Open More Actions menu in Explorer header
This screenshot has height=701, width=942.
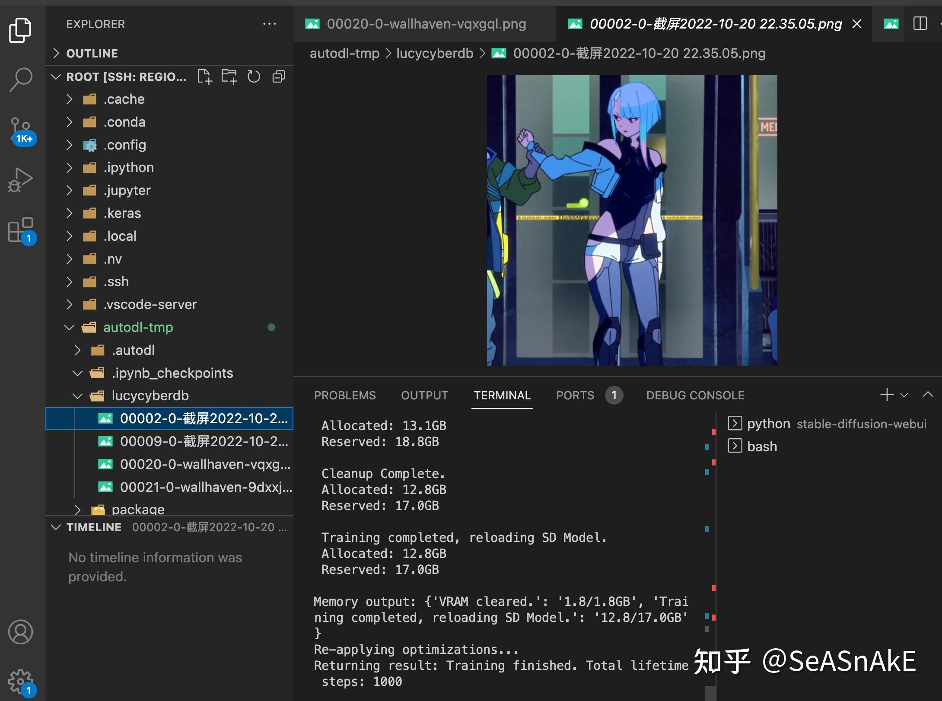click(270, 24)
